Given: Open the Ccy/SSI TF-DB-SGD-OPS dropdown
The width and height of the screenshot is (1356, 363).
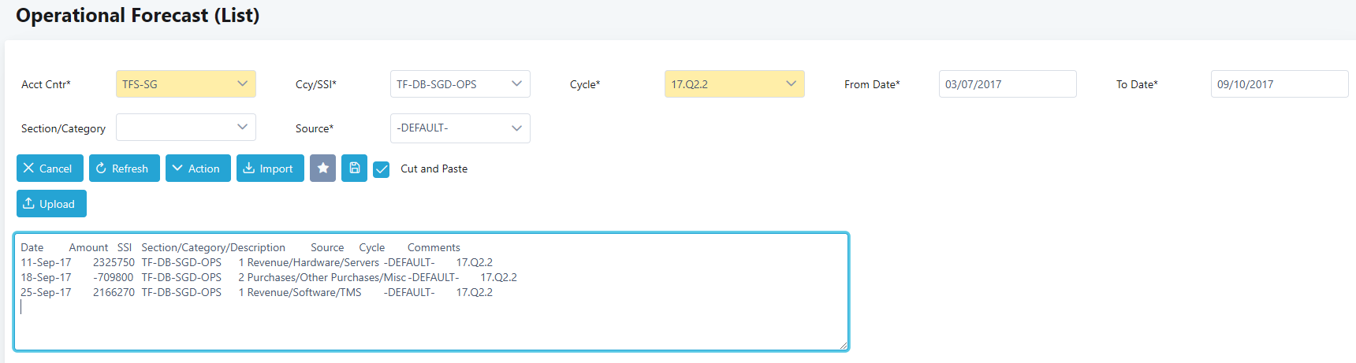Looking at the screenshot, I should [460, 84].
